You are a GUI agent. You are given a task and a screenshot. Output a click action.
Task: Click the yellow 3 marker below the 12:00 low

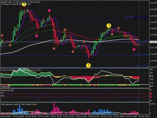(88, 65)
